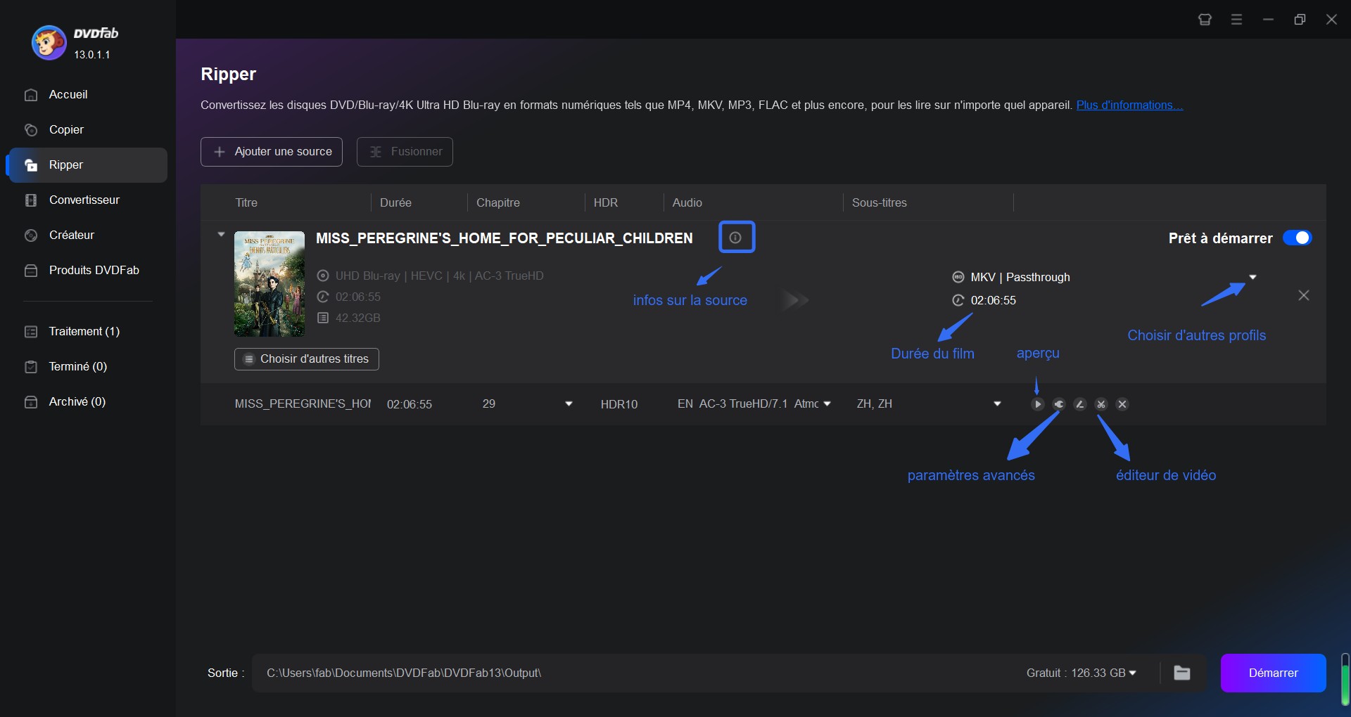Open the audio track dropdown
The width and height of the screenshot is (1351, 717).
827,404
